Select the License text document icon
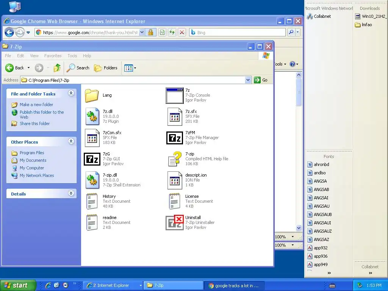This screenshot has height=291, width=388. coord(174,201)
